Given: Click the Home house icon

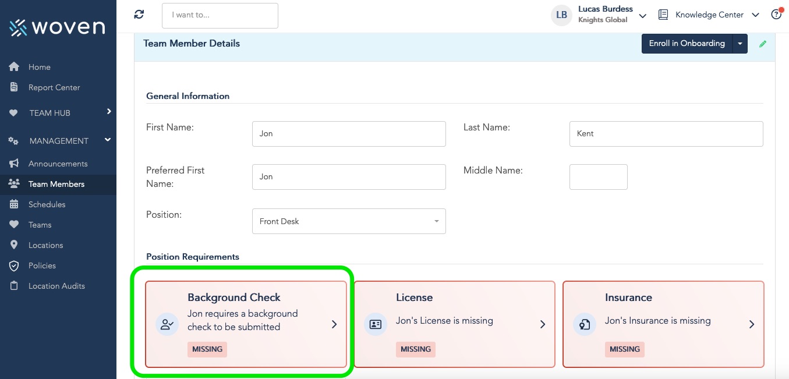Looking at the screenshot, I should click(15, 67).
